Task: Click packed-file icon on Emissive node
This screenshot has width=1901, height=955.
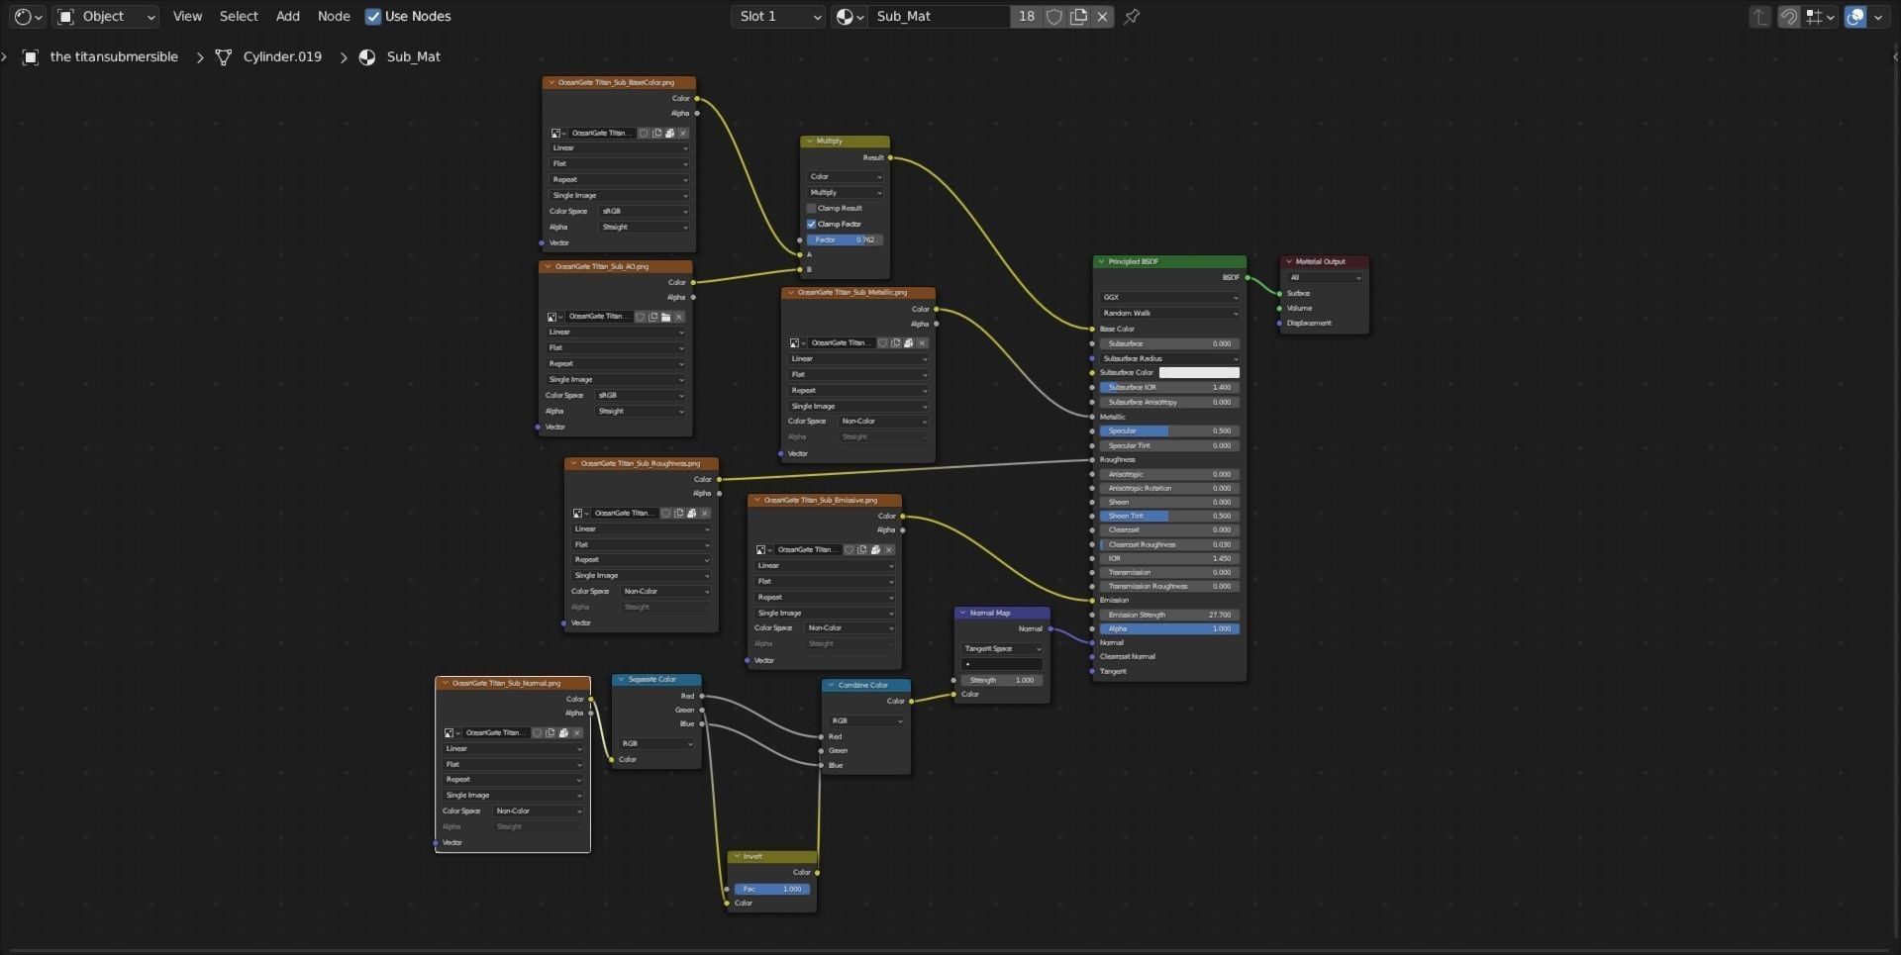Action: (x=875, y=549)
